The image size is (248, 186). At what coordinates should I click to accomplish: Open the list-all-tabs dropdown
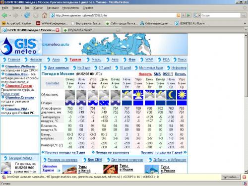[246, 30]
